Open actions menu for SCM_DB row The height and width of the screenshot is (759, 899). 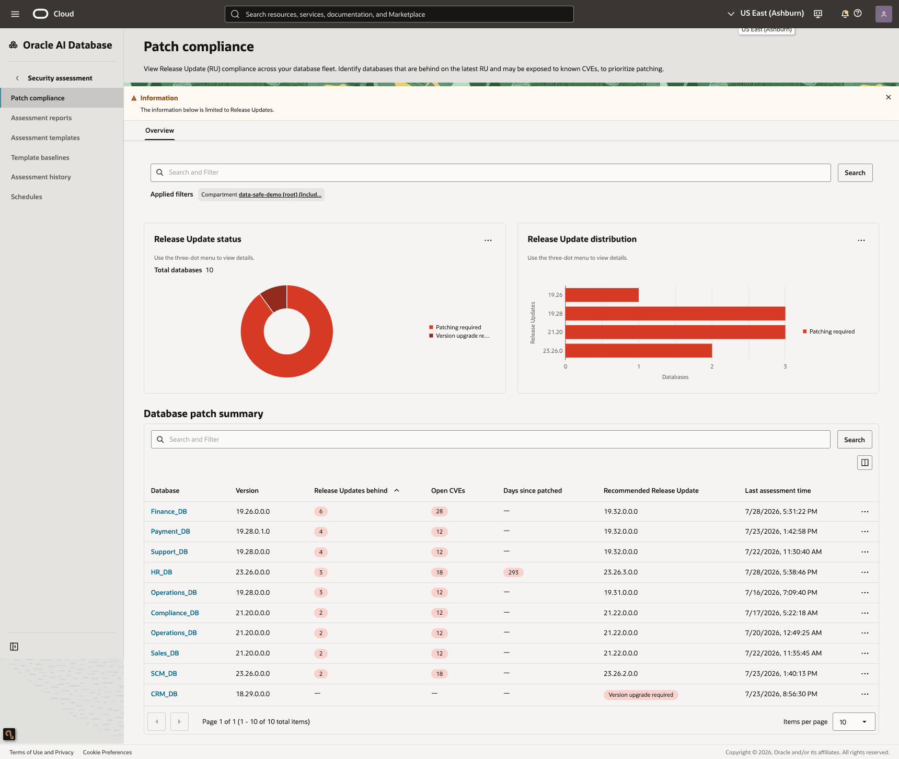[865, 674]
